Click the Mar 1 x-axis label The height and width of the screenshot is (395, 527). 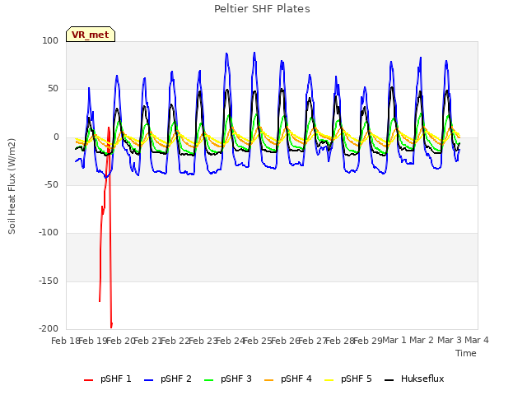394,341
